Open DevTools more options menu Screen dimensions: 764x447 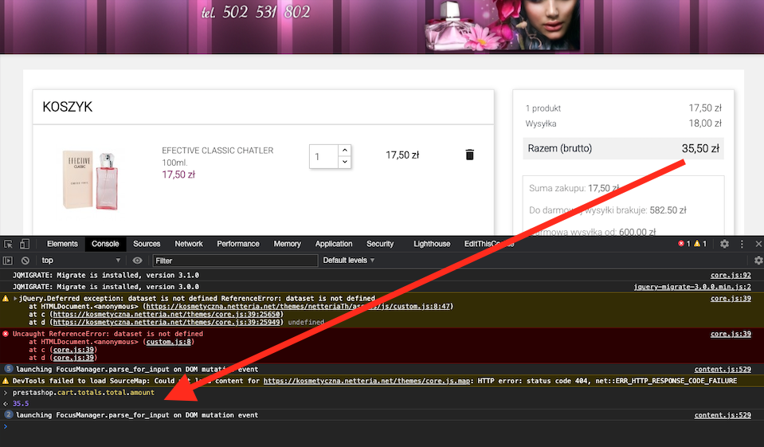pyautogui.click(x=742, y=244)
